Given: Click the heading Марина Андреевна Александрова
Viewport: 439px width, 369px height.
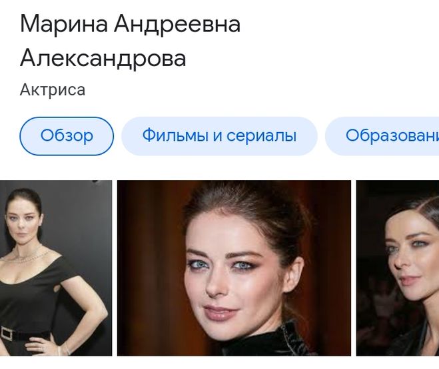Looking at the screenshot, I should coord(130,41).
